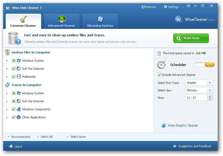Click the recycle bin icon by Useless Files
This screenshot has height=156, width=223.
(x=7, y=52)
